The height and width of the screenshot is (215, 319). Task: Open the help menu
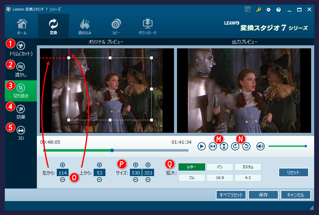278,9
